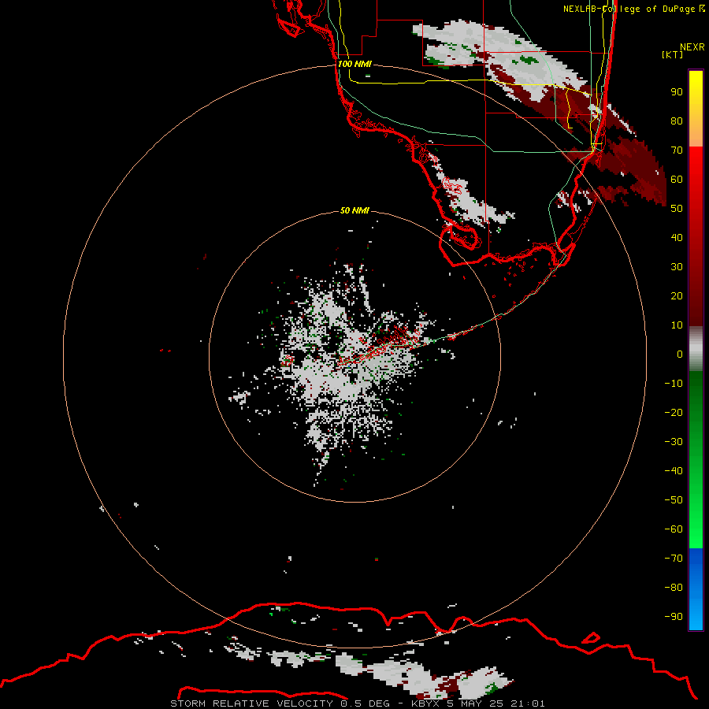Image resolution: width=709 pixels, height=709 pixels.
Task: Click the -20 value on the velocity scale
Action: pyautogui.click(x=674, y=412)
